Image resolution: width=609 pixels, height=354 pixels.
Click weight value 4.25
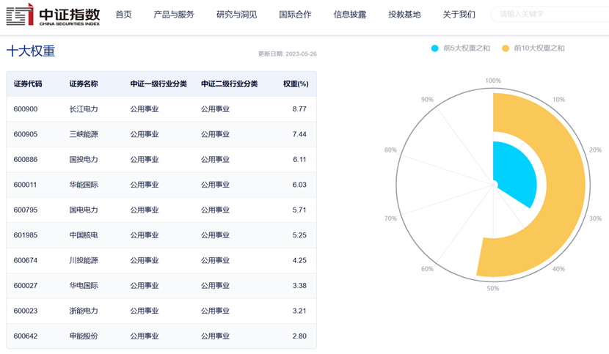[x=299, y=260]
